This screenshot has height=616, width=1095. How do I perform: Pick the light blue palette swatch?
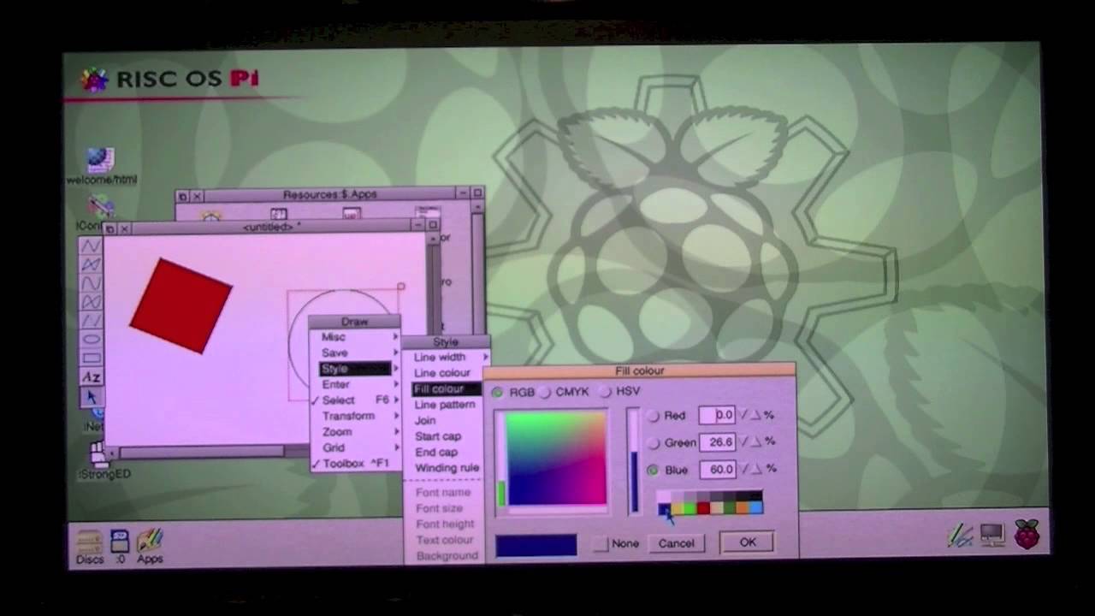click(x=756, y=508)
